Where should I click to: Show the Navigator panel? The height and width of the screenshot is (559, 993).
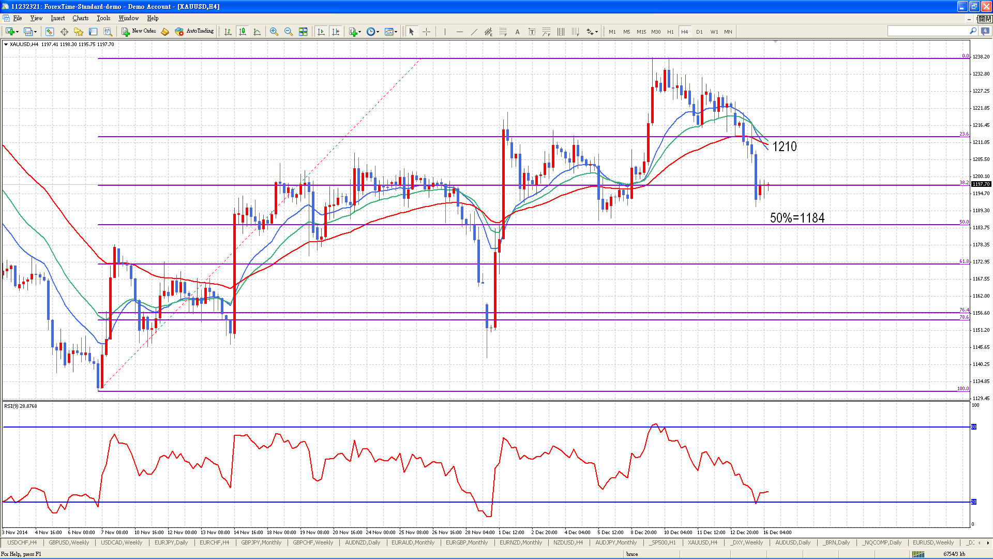tap(79, 32)
